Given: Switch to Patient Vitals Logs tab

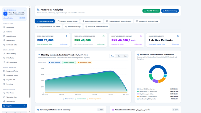Looking at the screenshot, I should pyautogui.click(x=73, y=26).
